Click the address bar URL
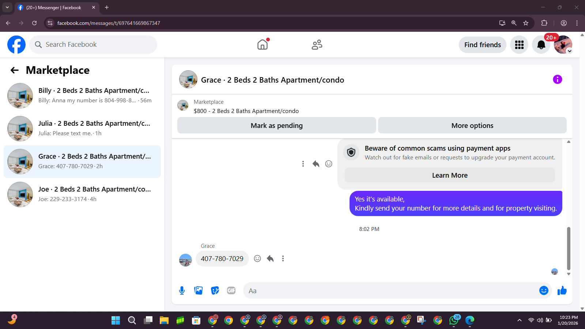Screen dimensions: 585x329 point(109,23)
